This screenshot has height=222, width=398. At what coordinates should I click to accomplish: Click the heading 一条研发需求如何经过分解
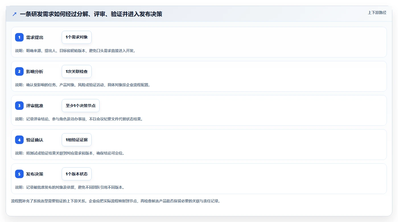(91, 14)
